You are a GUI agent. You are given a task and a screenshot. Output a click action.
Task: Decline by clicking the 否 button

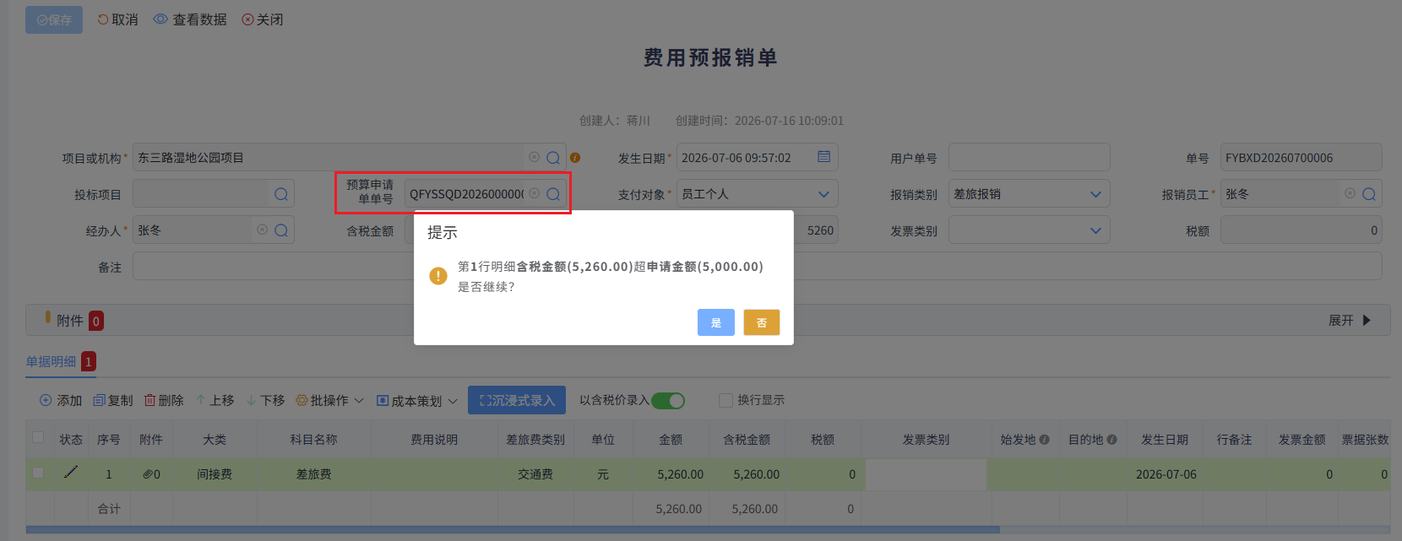pos(761,322)
